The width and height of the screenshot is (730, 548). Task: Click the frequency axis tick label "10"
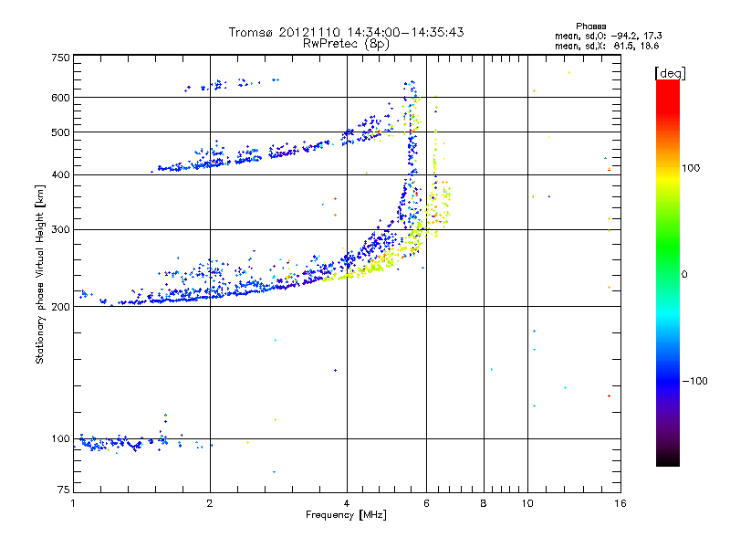click(527, 503)
